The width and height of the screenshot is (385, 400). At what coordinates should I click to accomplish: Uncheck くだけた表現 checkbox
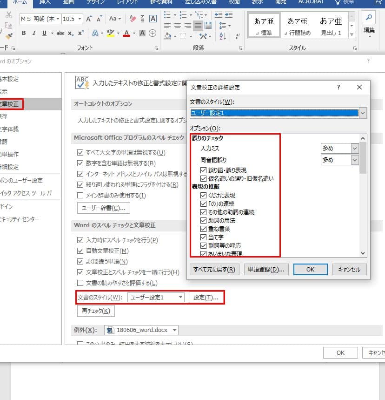pos(203,195)
